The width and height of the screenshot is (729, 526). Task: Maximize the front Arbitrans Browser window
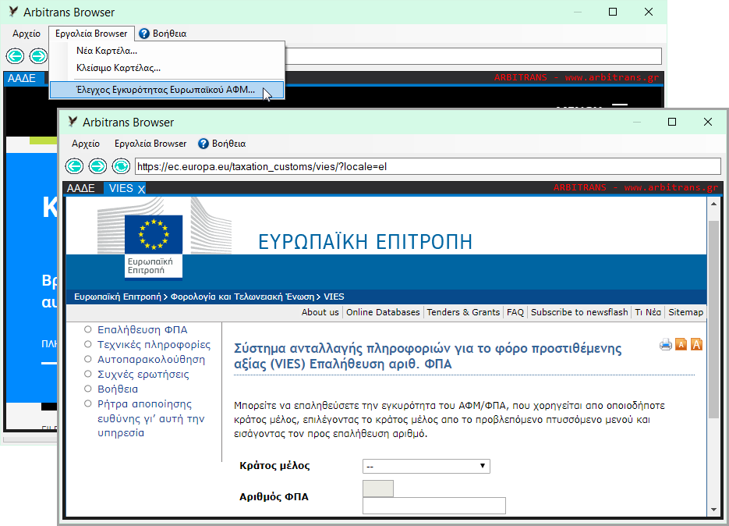[x=672, y=122]
